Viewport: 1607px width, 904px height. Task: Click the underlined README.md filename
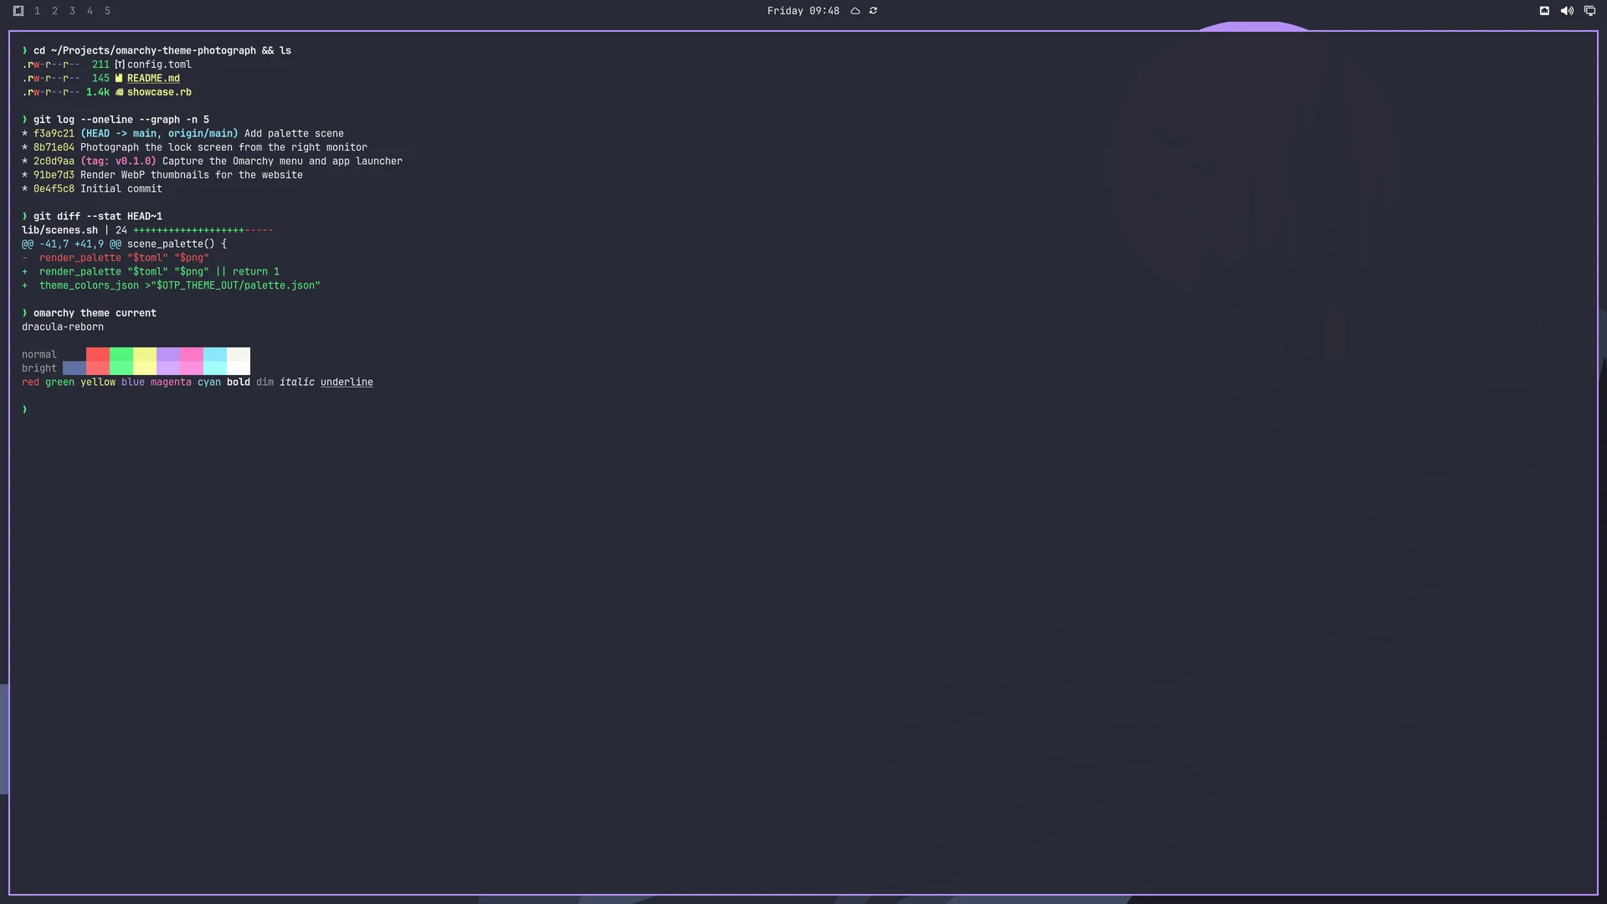(153, 79)
